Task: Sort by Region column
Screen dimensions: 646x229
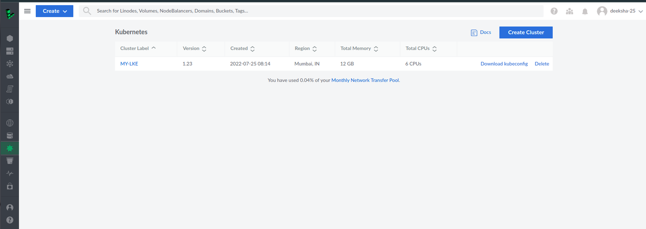Action: pyautogui.click(x=306, y=49)
